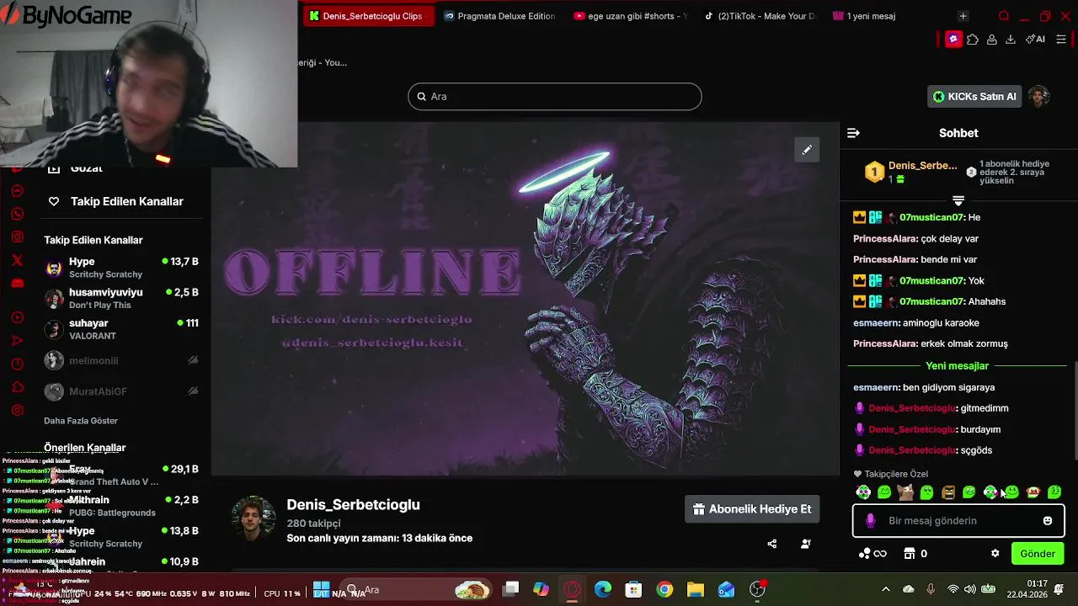The width and height of the screenshot is (1078, 606).
Task: Click username PrincessAlara on çok delay var
Action: click(885, 238)
